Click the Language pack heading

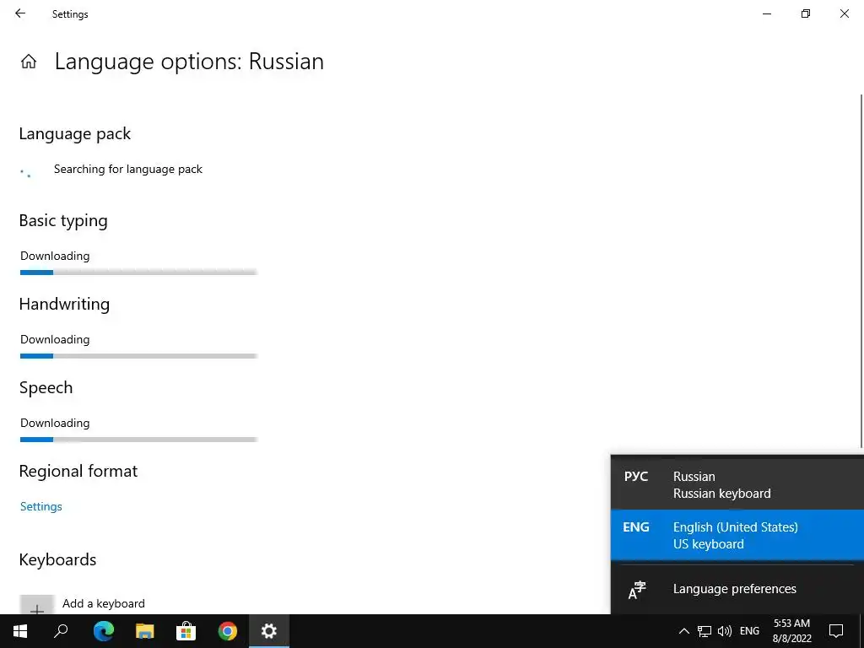point(75,134)
